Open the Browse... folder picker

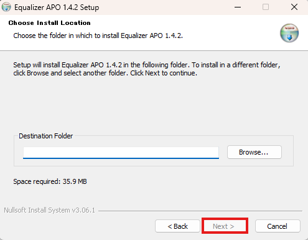click(254, 152)
